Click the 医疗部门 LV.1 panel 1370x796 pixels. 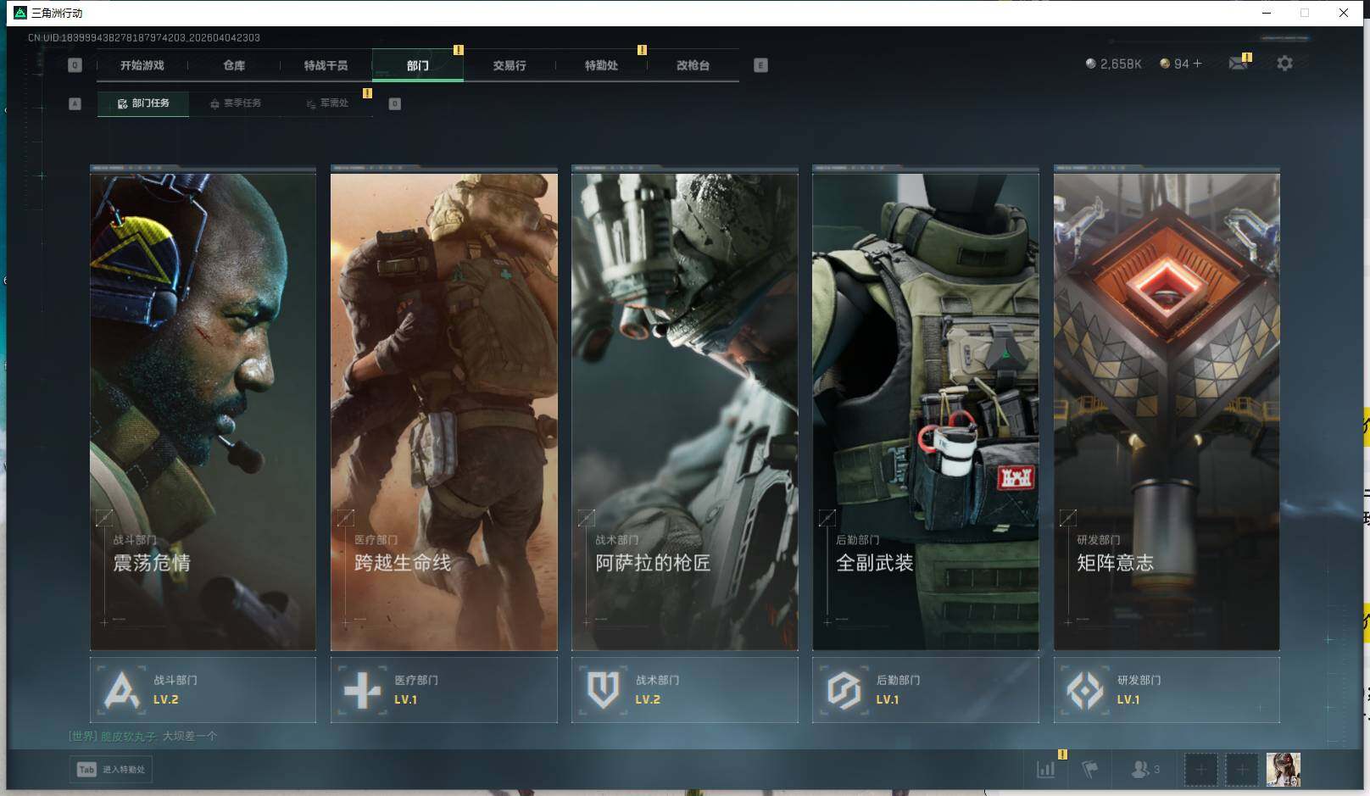click(443, 690)
